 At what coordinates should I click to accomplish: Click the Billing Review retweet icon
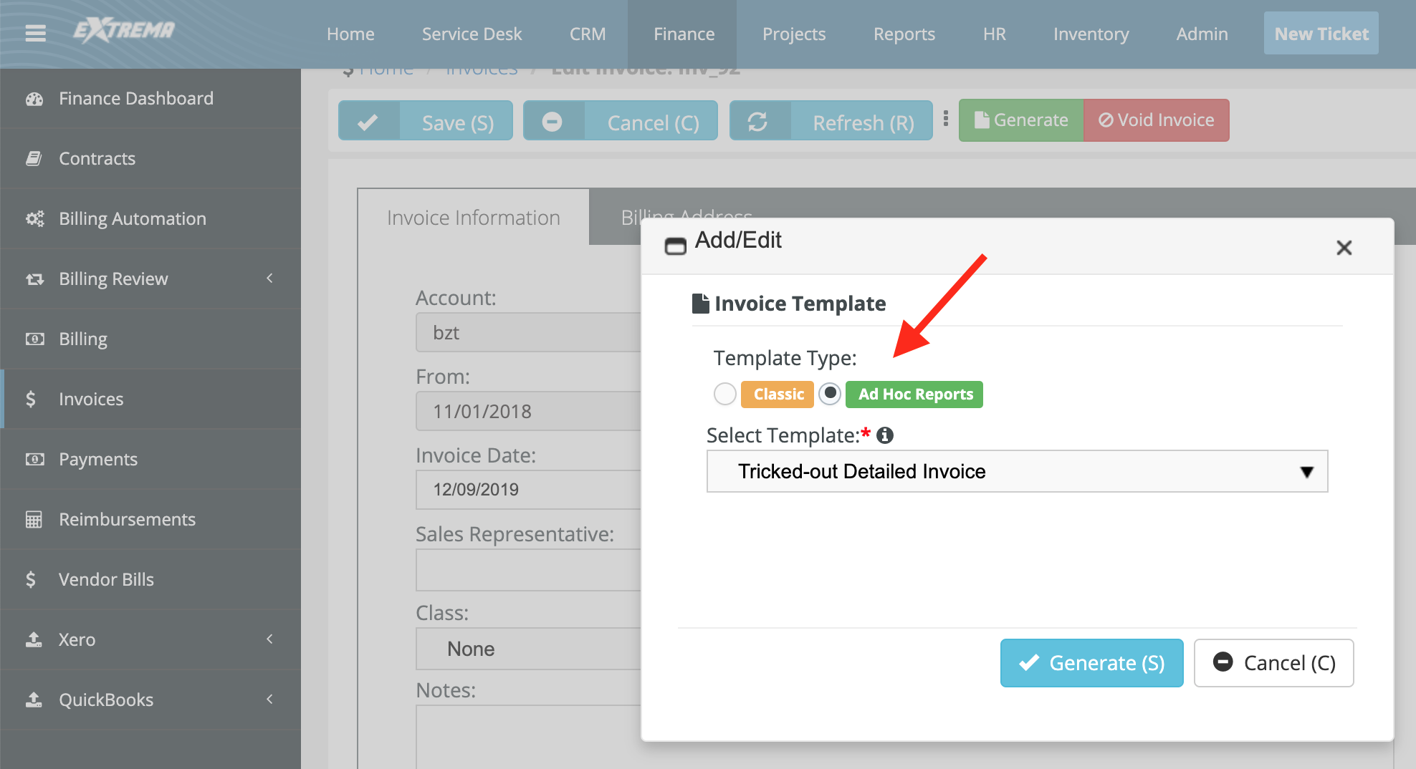coord(34,279)
